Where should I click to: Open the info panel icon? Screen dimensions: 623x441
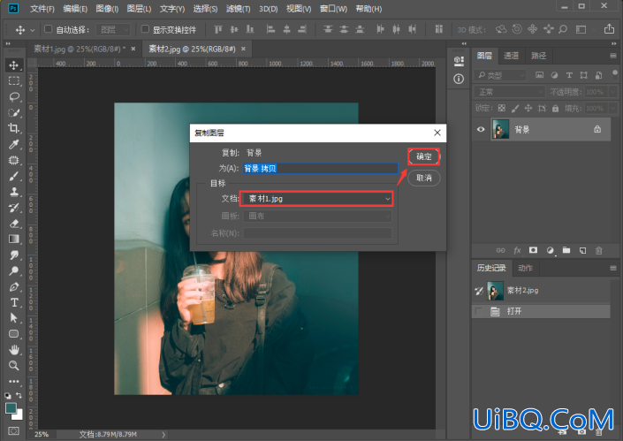(x=459, y=79)
